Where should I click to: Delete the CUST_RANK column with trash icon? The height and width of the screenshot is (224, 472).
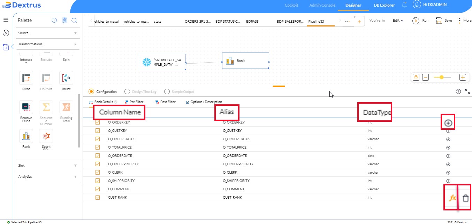coord(465,198)
